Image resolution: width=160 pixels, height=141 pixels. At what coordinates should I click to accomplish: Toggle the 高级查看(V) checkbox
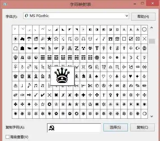7,137
